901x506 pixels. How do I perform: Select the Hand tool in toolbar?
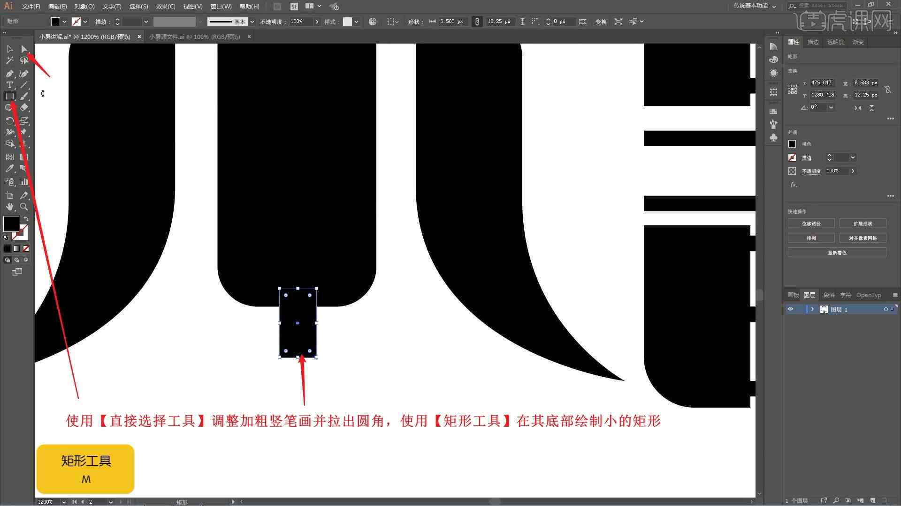pyautogui.click(x=9, y=206)
